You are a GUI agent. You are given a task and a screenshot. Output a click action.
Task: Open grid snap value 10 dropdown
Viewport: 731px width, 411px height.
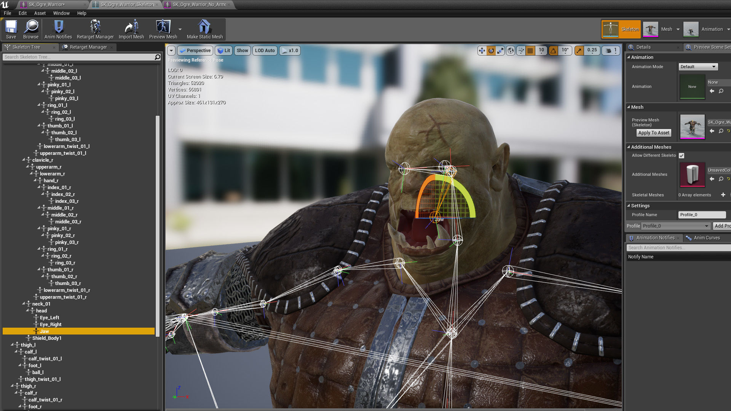(541, 51)
